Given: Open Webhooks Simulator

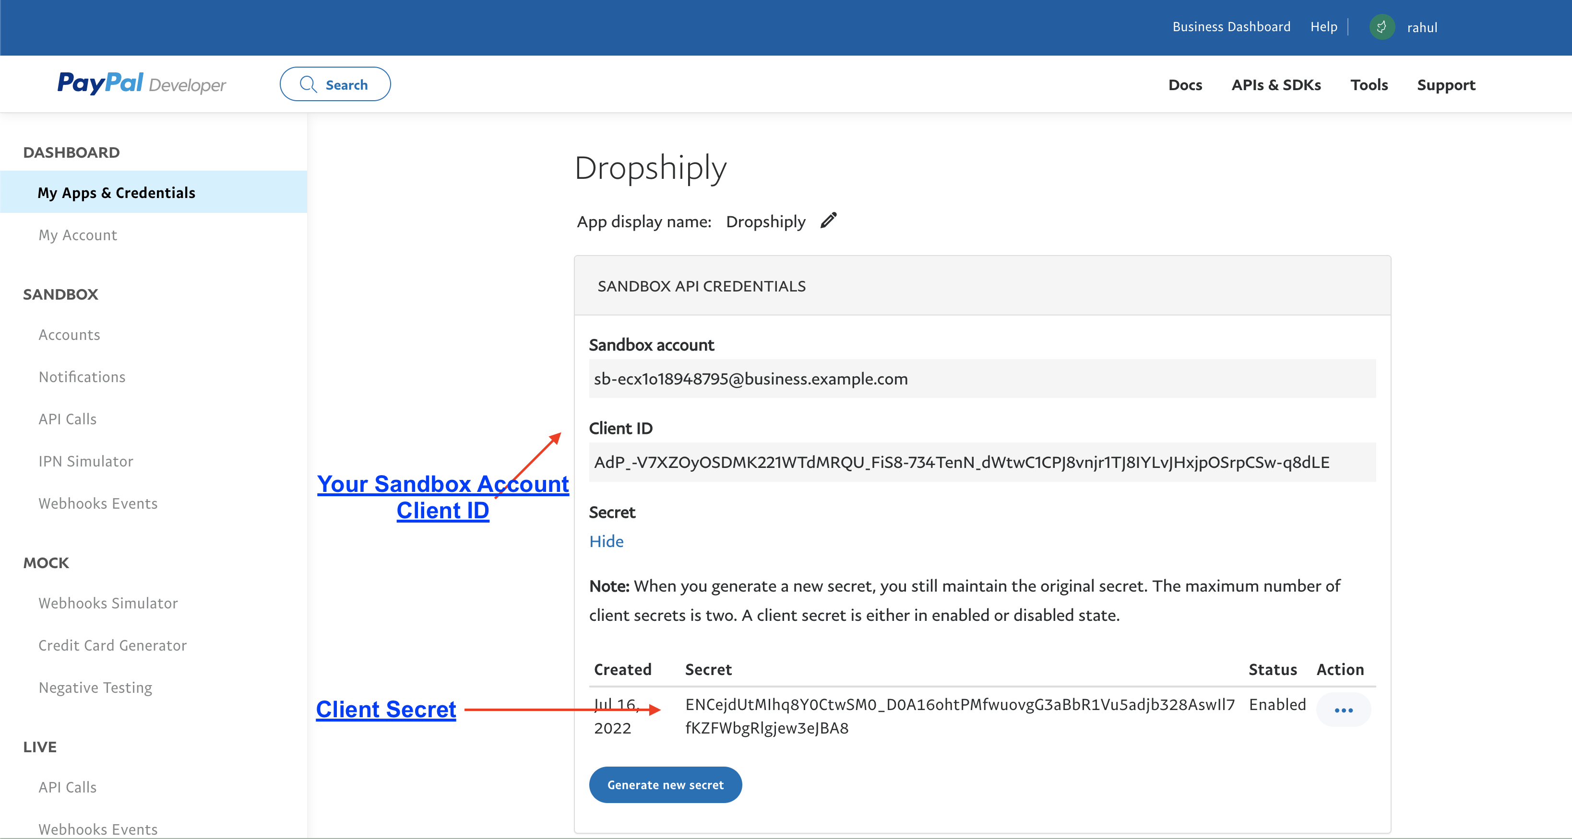Looking at the screenshot, I should coord(108,603).
